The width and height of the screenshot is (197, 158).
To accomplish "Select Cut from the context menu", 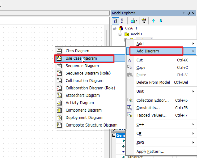I will [161, 60].
